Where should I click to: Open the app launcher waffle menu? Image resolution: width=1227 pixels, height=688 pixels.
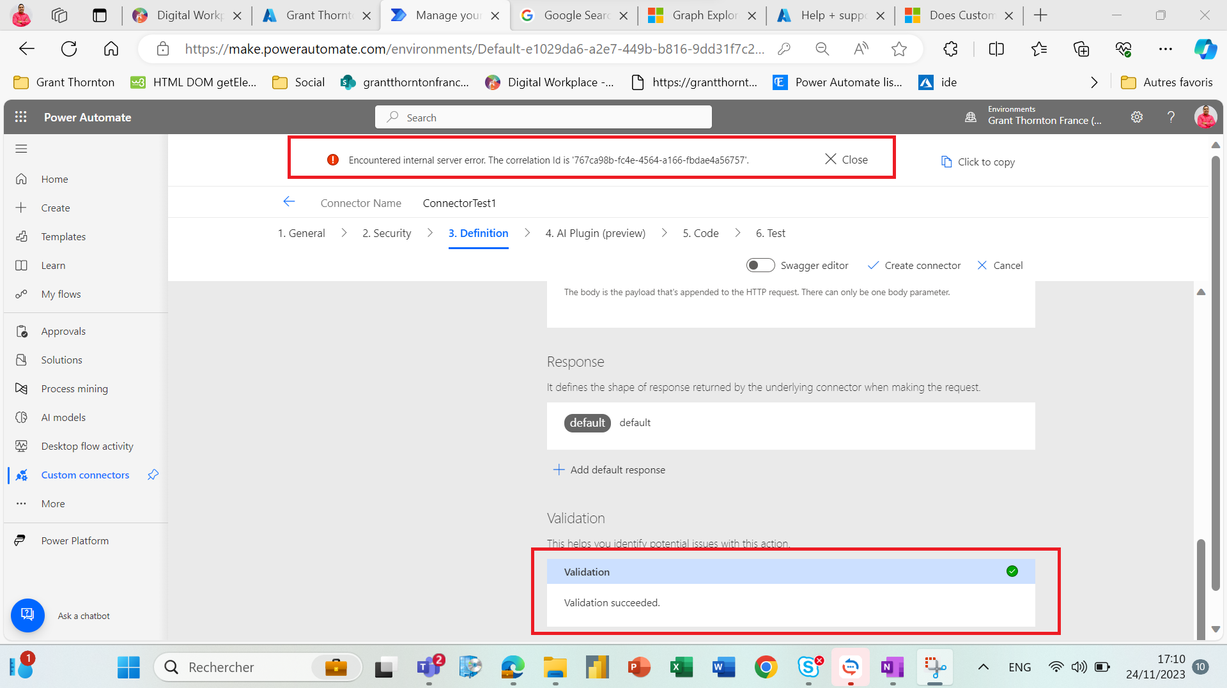point(20,117)
